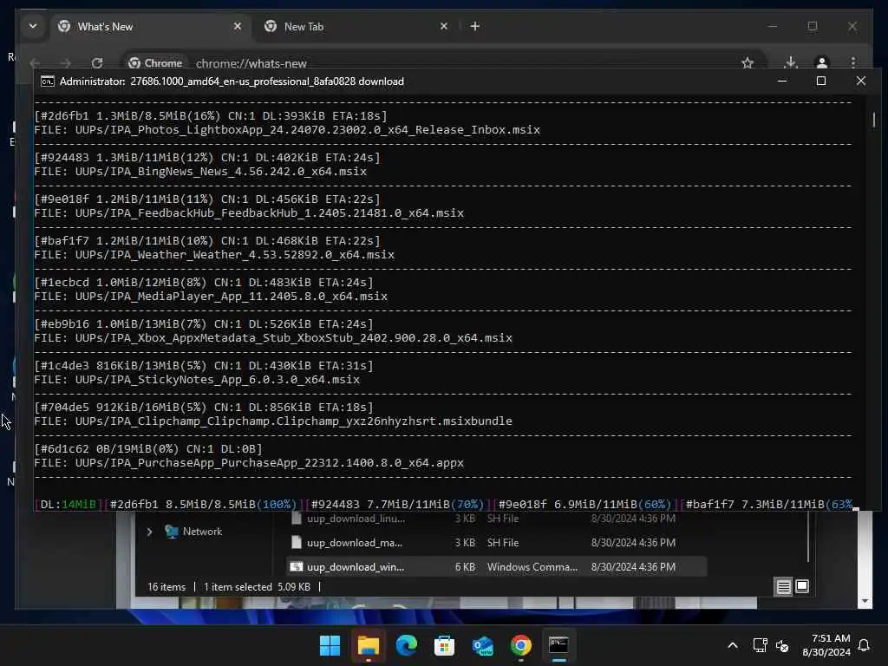Expand the Network node in Explorer
Screen dimensions: 888x666
pos(149,532)
